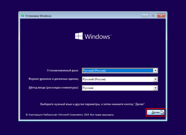Click the Windows wordmark text

(97, 37)
